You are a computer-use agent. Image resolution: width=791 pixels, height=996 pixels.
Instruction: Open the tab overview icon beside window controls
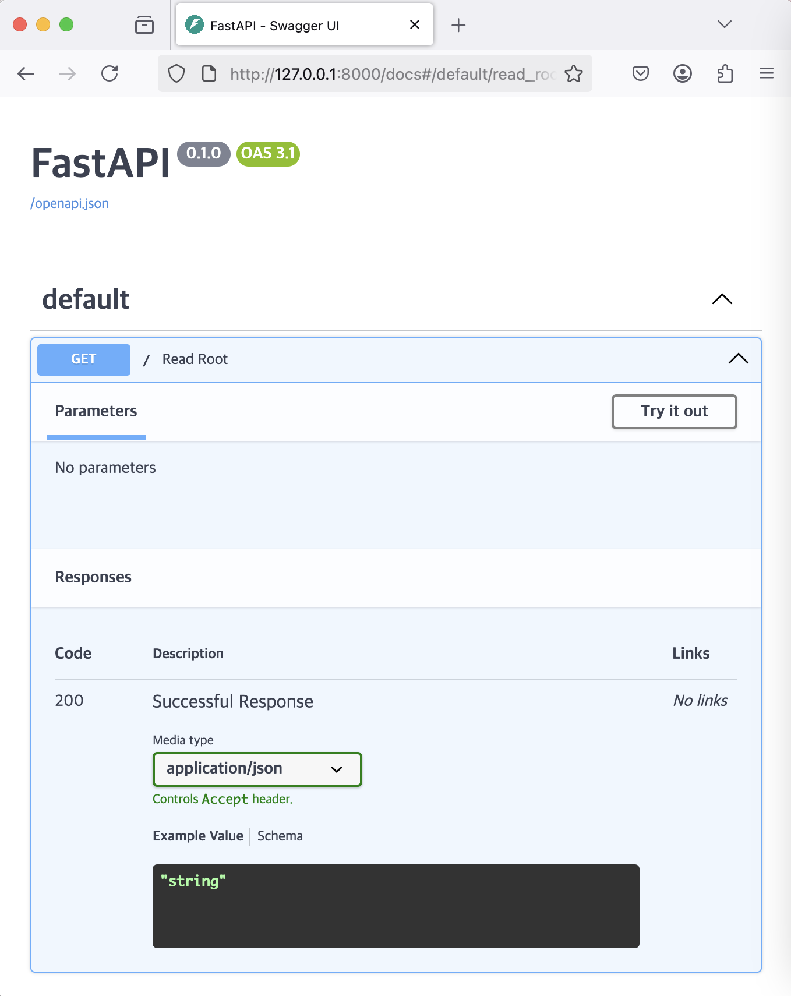144,24
